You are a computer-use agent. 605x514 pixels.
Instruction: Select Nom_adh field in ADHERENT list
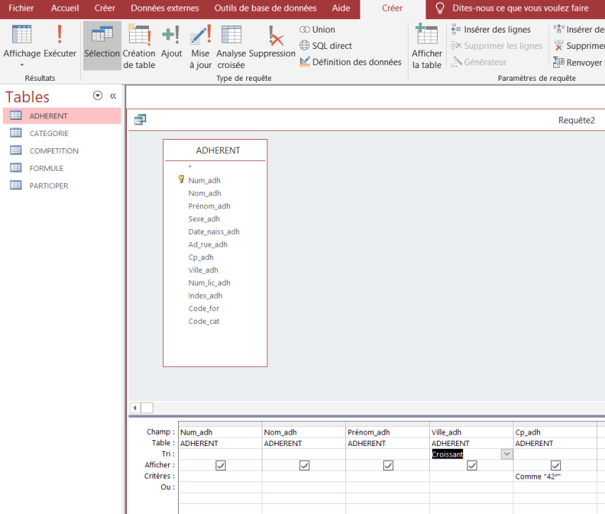click(204, 193)
